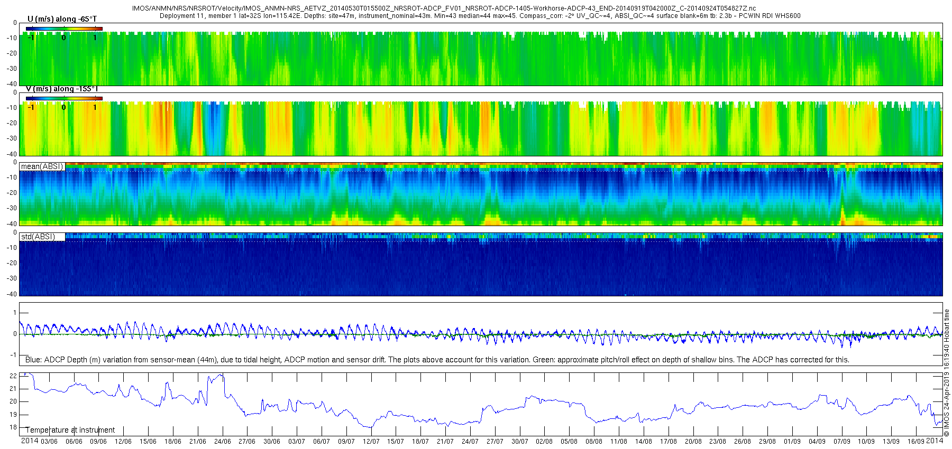Click the 'Temperature at instrument' label

click(x=70, y=430)
